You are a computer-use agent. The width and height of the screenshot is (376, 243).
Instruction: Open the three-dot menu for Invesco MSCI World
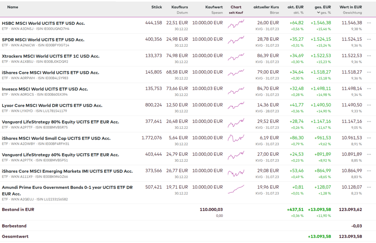click(369, 89)
